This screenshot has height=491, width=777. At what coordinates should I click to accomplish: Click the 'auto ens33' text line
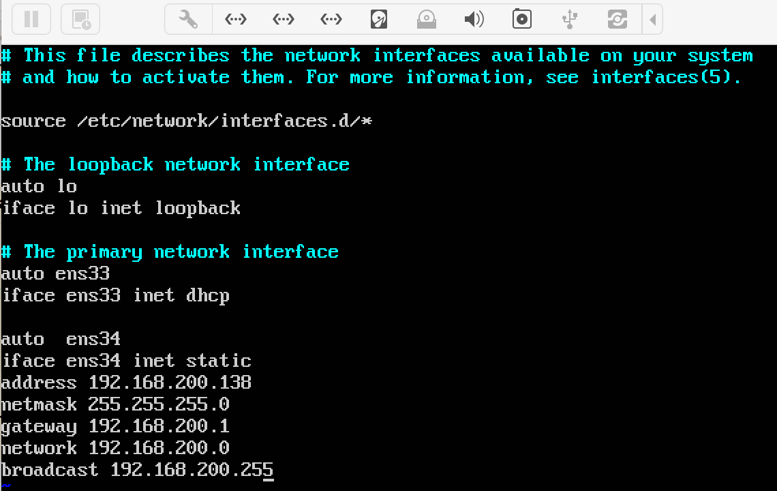55,273
